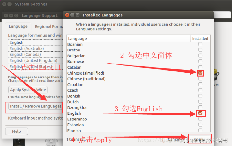
Task: Tick the Danish installed checkbox
Action: [x=200, y=96]
